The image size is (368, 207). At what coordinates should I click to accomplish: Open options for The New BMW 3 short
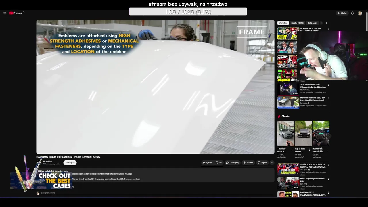pyautogui.click(x=292, y=150)
